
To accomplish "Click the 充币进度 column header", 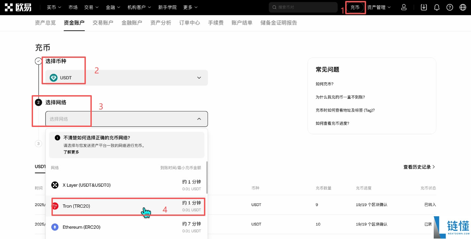I will [x=363, y=188].
